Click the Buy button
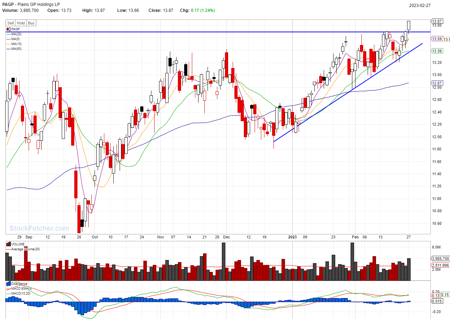The image size is (450, 319). tap(31, 23)
